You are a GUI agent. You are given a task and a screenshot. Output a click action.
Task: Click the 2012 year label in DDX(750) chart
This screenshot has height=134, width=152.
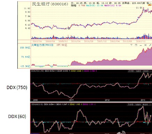[107, 100]
